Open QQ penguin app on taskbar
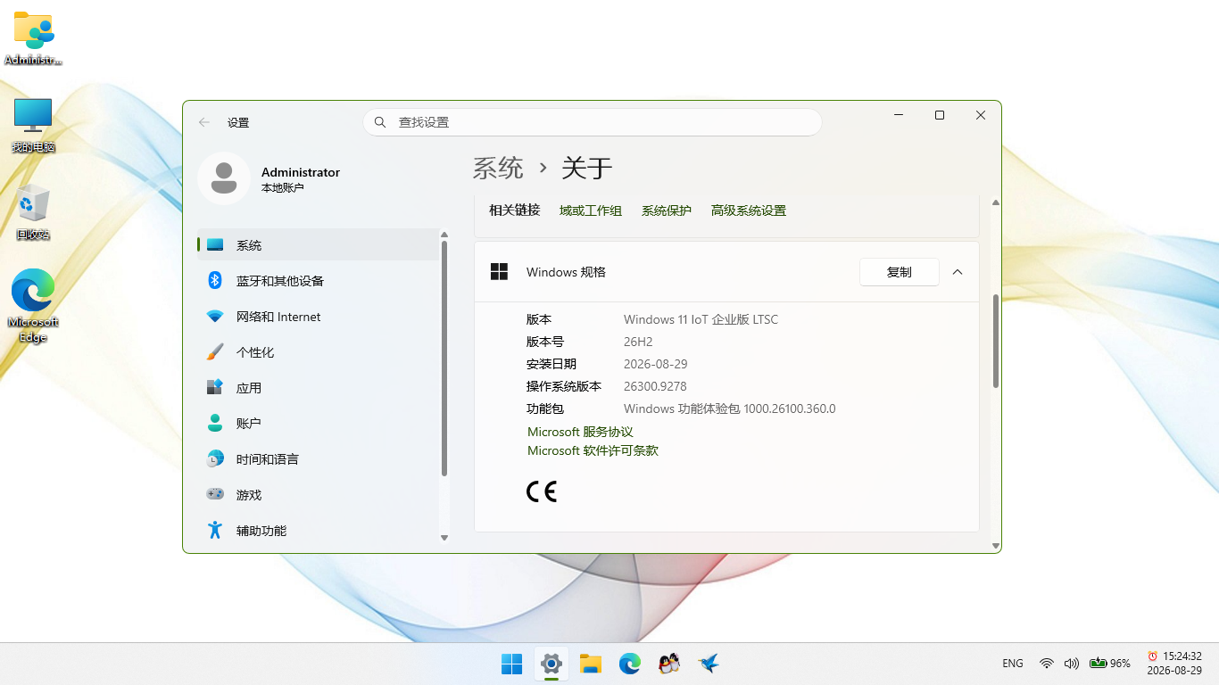Screen dimensions: 1219x685 coord(669,664)
